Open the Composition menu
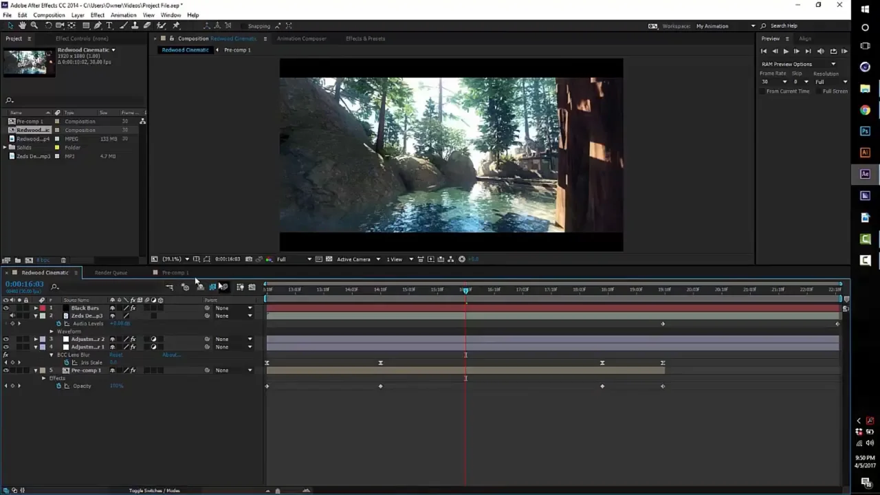The width and height of the screenshot is (880, 495). (49, 14)
